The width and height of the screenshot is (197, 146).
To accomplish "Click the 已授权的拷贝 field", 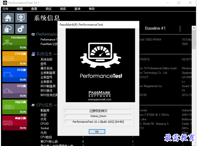I will 98,111.
